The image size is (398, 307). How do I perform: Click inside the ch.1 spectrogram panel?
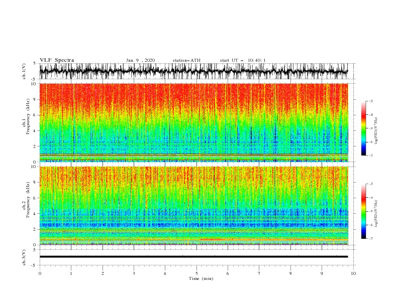click(x=193, y=122)
